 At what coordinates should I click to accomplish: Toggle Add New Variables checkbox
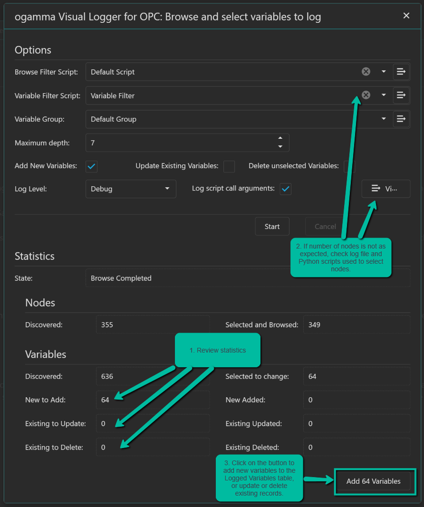(x=91, y=166)
